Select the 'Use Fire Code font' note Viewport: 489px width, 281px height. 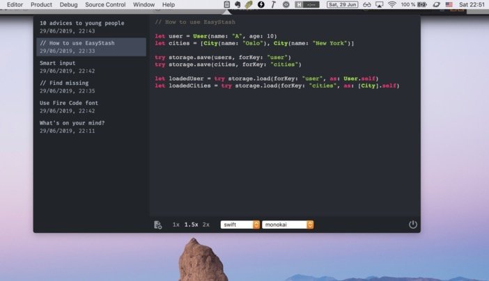tap(91, 107)
